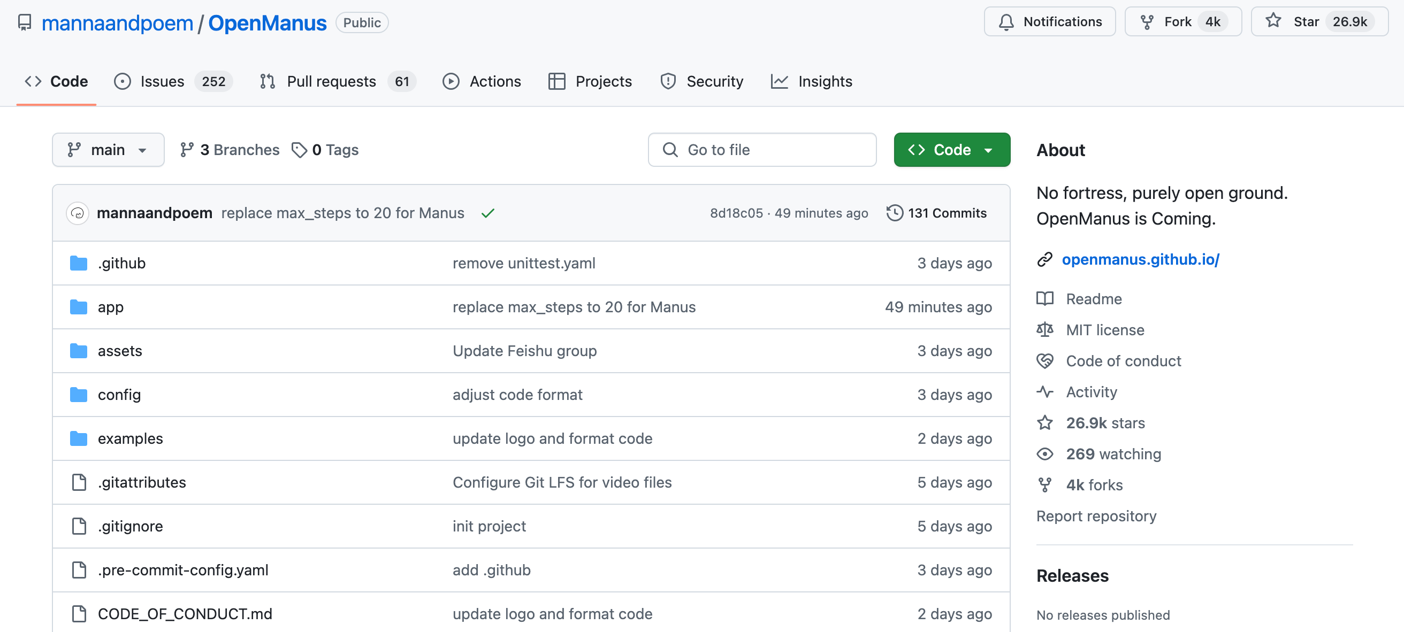Click the star icon to star repository

[x=1273, y=21]
